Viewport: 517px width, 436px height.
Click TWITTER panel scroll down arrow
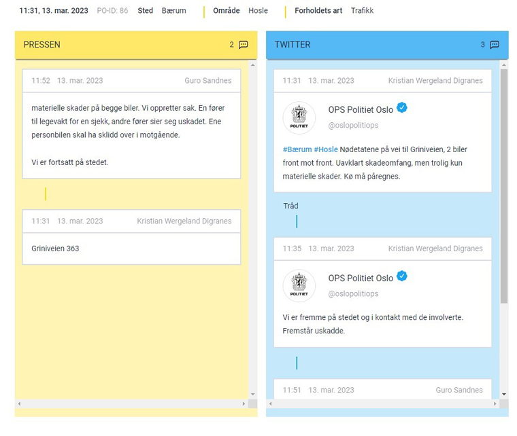click(x=504, y=394)
